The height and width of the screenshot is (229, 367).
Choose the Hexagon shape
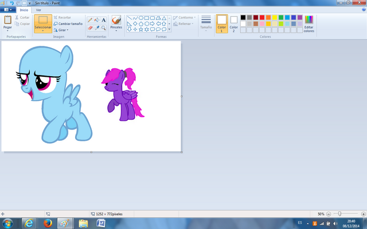(x=147, y=24)
